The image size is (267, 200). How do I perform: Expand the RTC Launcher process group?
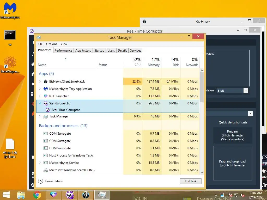(x=40, y=96)
